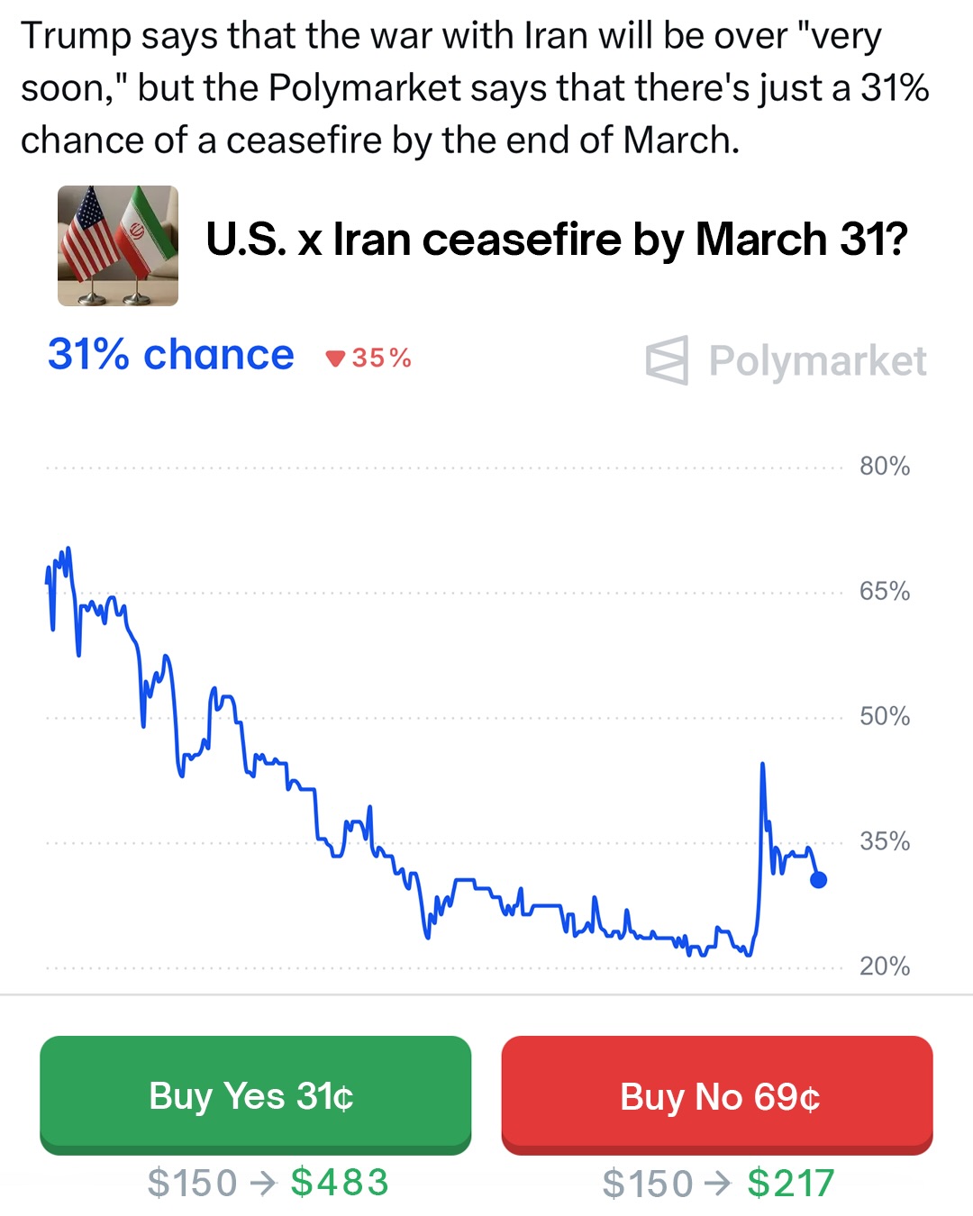Viewport: 973px width, 1216px height.
Task: Tap the 20% y-axis label
Action: click(884, 966)
